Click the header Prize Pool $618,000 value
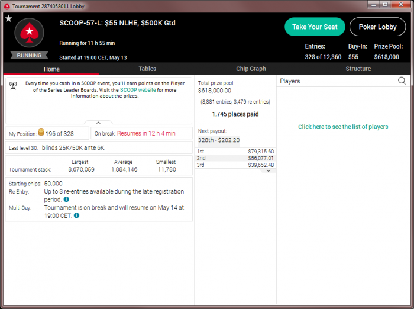414x309 pixels. point(386,57)
